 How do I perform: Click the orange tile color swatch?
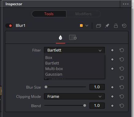[x=81, y=26]
